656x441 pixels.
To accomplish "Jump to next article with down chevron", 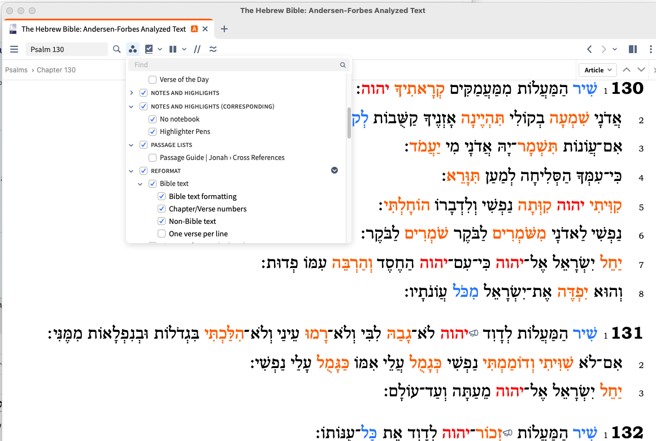I will click(x=641, y=70).
